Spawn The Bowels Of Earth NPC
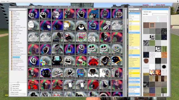Viewport: 179px width, 100px height. (69, 61)
